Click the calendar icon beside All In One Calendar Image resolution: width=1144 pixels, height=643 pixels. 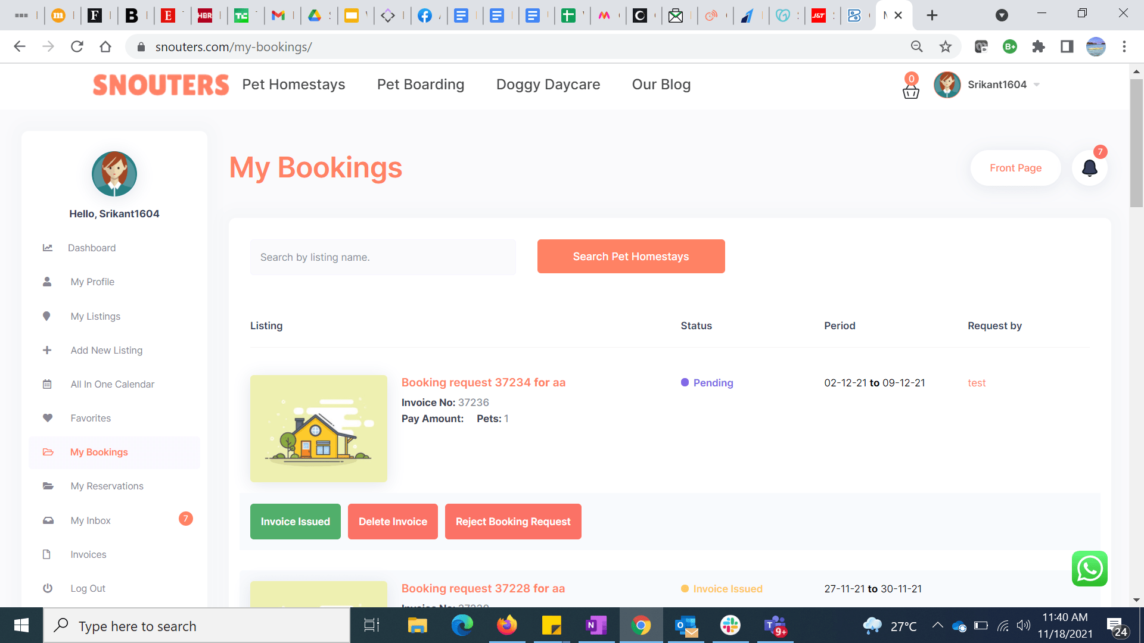pyautogui.click(x=47, y=384)
